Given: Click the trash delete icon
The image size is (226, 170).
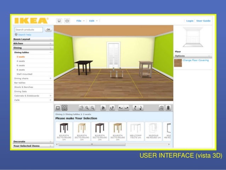Looking at the screenshot, I should (x=168, y=108).
